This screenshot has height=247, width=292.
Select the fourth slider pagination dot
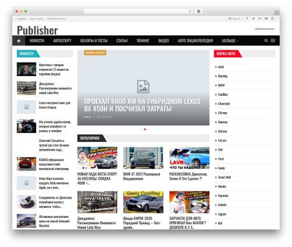(x=148, y=129)
